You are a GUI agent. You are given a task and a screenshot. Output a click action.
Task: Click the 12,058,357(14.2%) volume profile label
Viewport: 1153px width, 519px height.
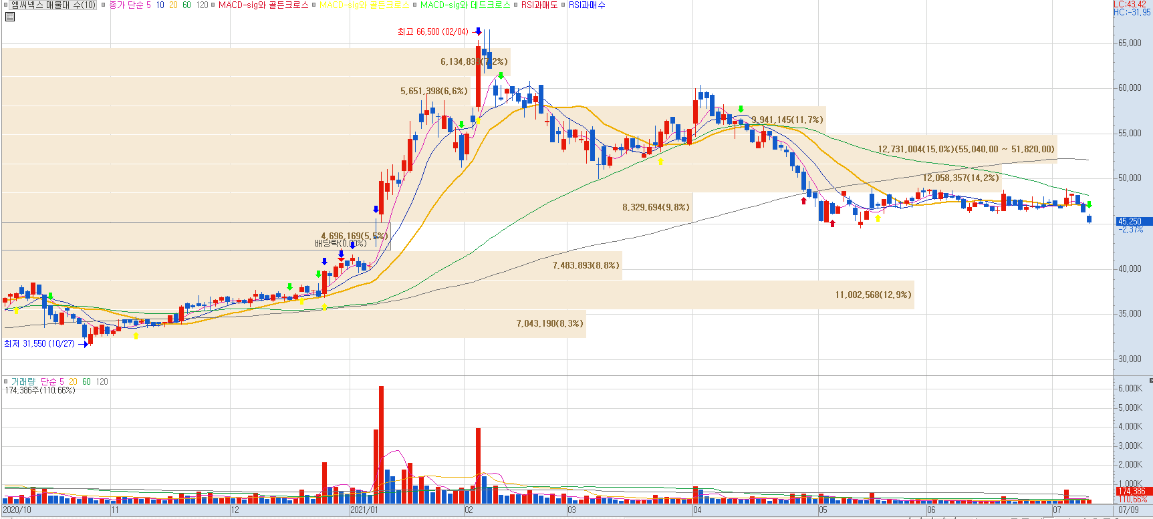coord(961,178)
